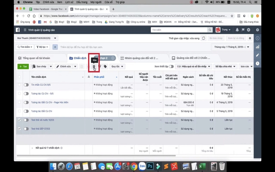Image resolution: width=275 pixels, height=172 pixels.
Task: Open the arrow dropdown beside Chỉnh sửa
Action: [x=75, y=66]
